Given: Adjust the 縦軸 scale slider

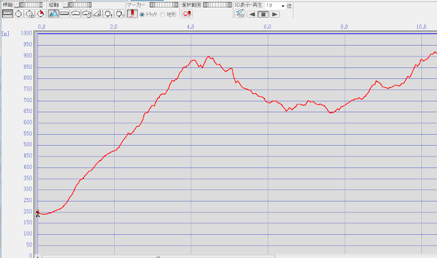Looking at the screenshot, I should coord(80,5).
